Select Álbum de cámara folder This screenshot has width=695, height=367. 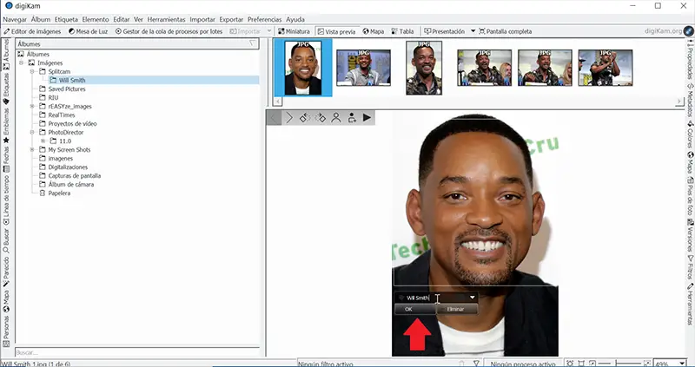(71, 184)
